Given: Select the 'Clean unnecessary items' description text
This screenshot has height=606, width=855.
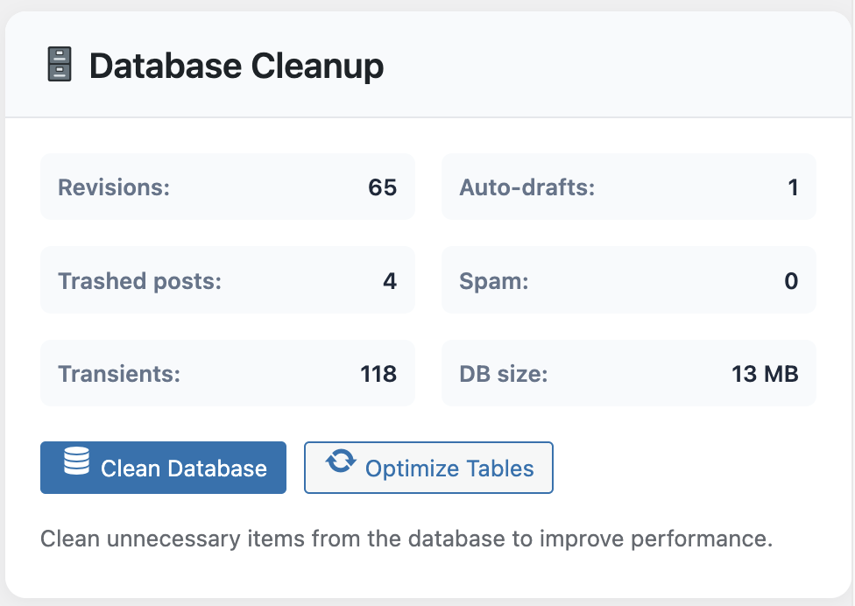Looking at the screenshot, I should coord(406,539).
